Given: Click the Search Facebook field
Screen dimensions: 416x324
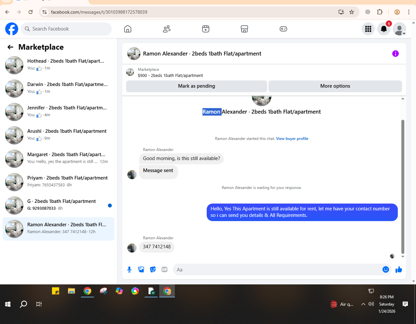Looking at the screenshot, I should point(66,29).
